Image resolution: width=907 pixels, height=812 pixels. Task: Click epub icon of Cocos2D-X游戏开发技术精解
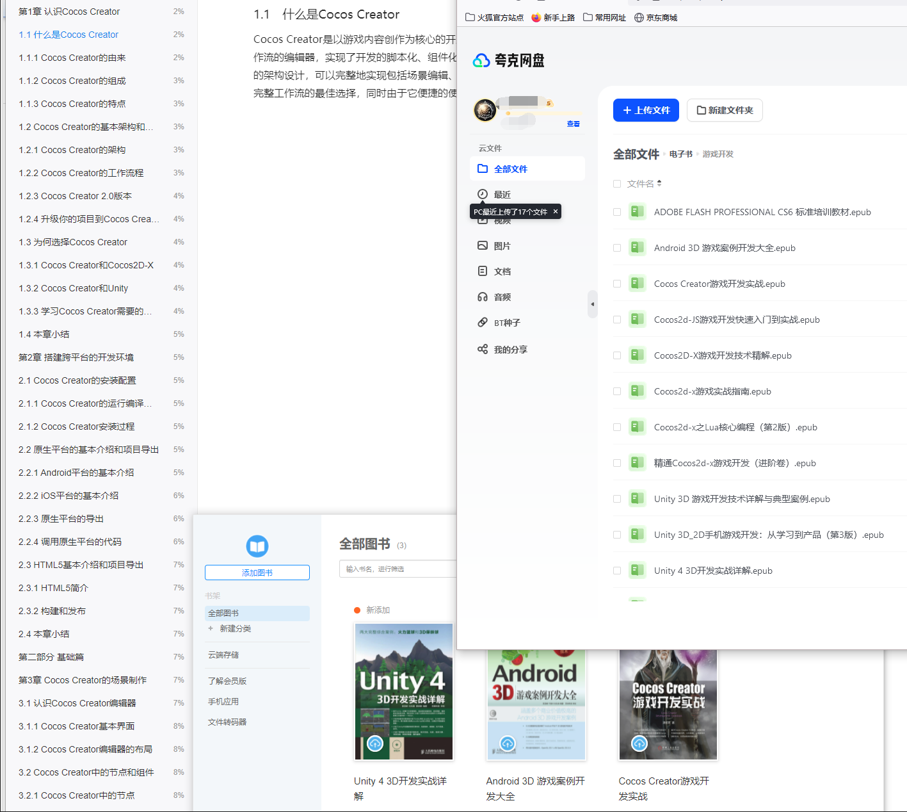pyautogui.click(x=637, y=355)
